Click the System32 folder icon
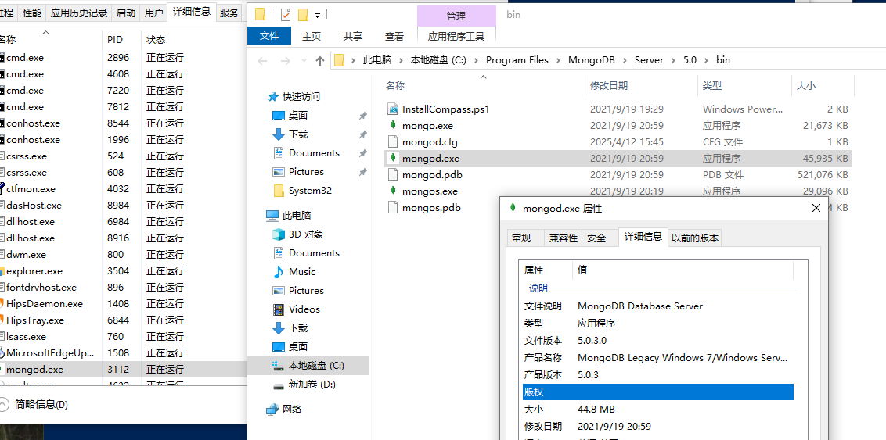The width and height of the screenshot is (886, 440). point(278,191)
